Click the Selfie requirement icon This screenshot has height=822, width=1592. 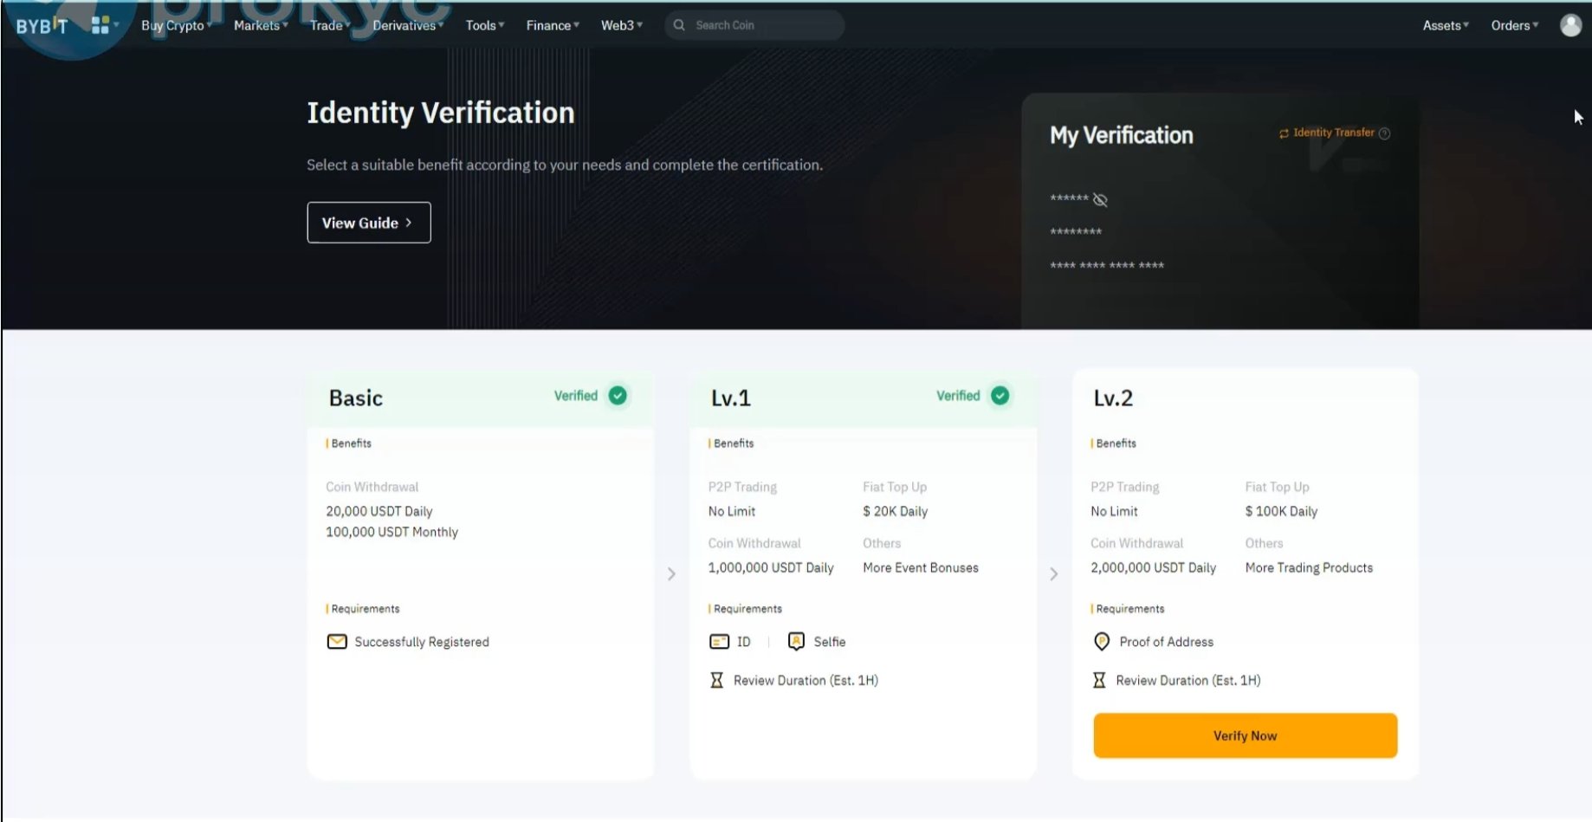[x=796, y=641]
